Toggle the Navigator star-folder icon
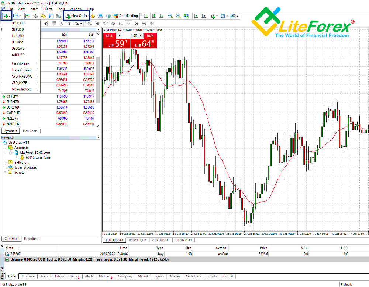This screenshot has height=287, width=369. pyautogui.click(x=43, y=16)
